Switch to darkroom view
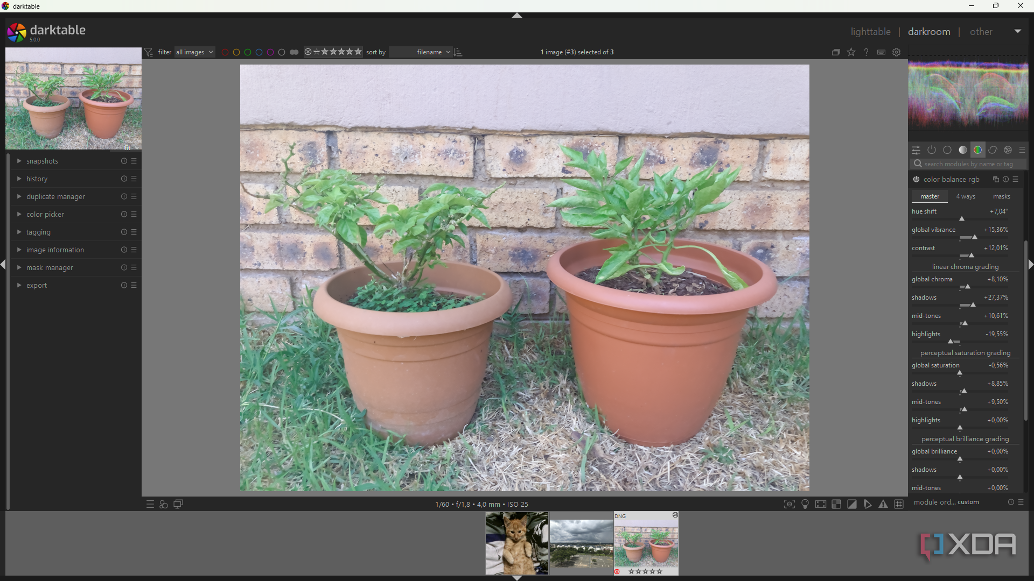 [929, 32]
